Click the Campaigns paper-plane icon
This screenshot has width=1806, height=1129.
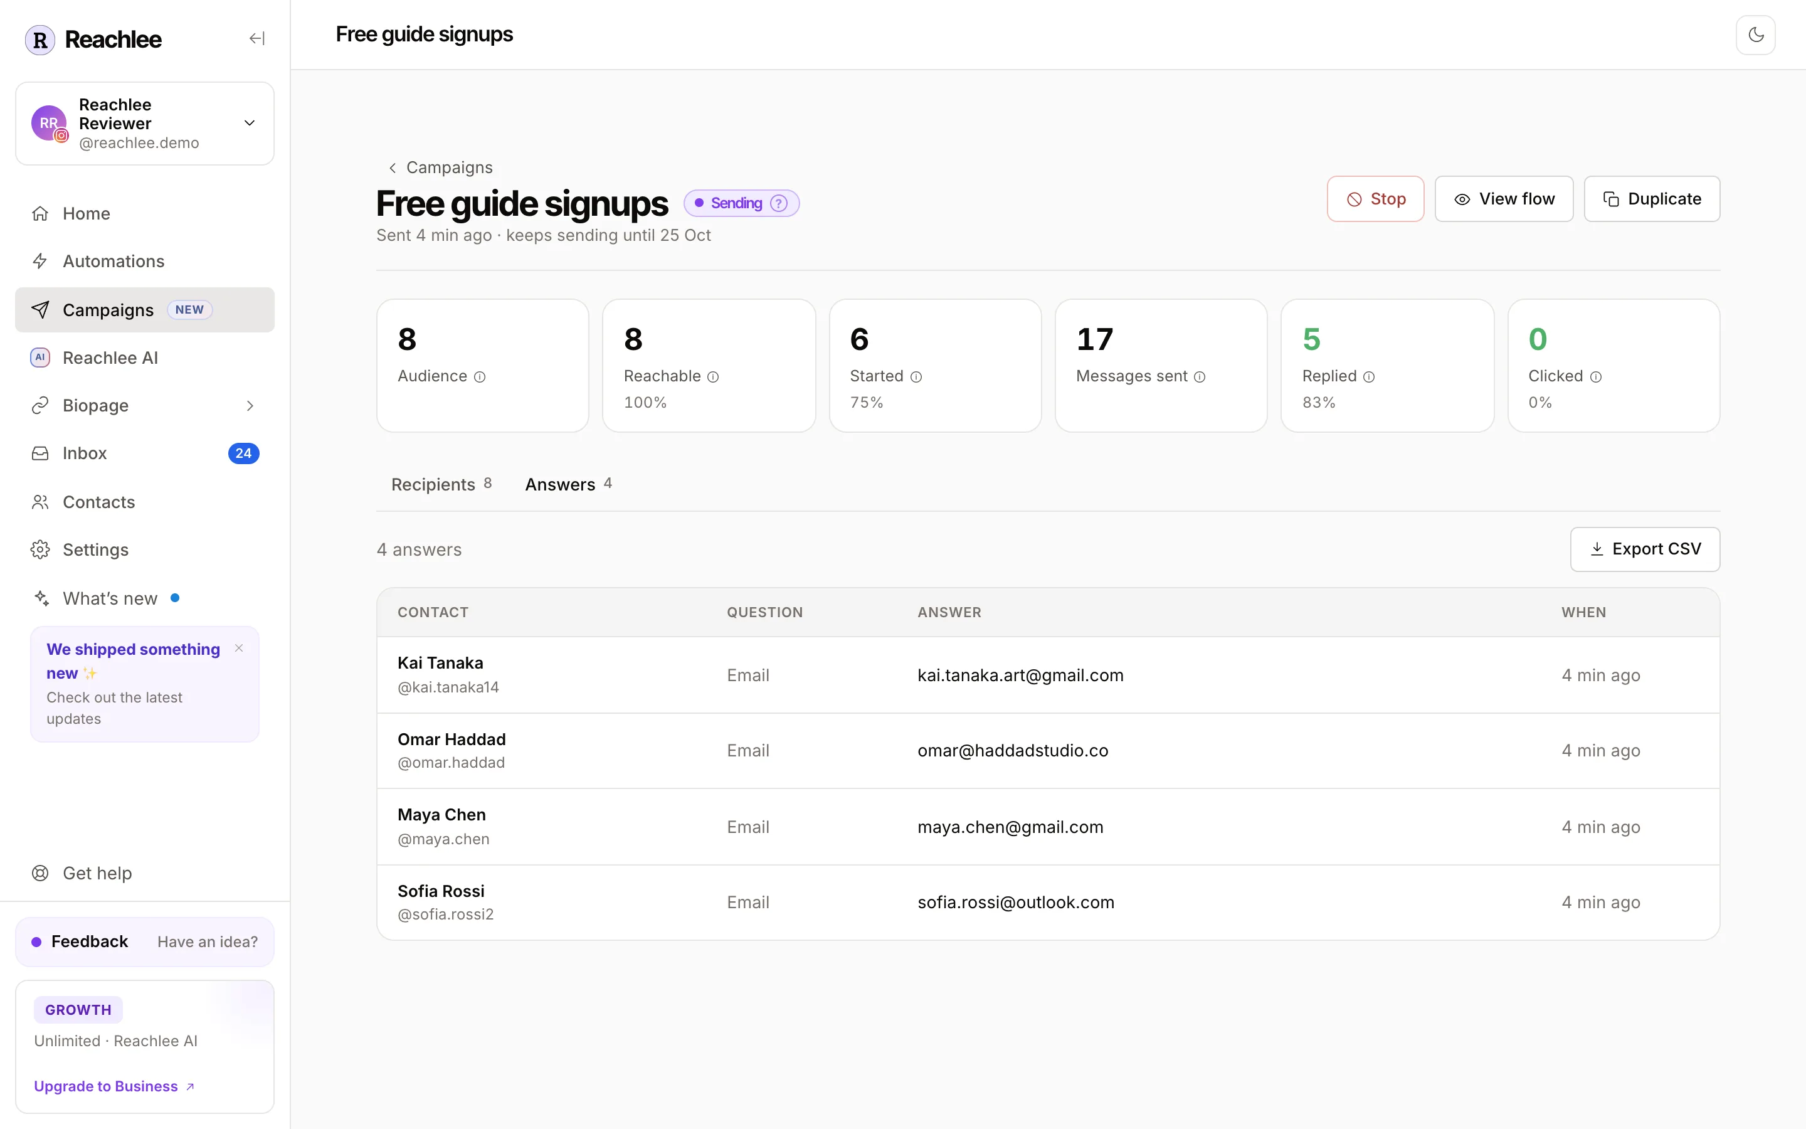click(x=40, y=310)
